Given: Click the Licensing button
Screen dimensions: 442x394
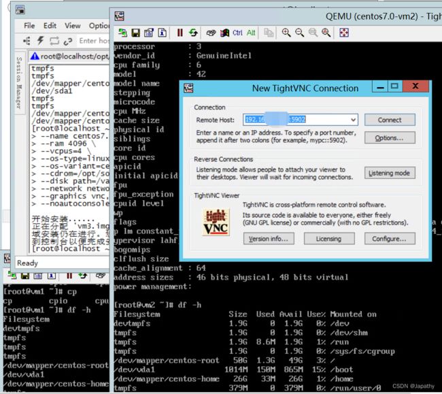Looking at the screenshot, I should click(x=329, y=239).
